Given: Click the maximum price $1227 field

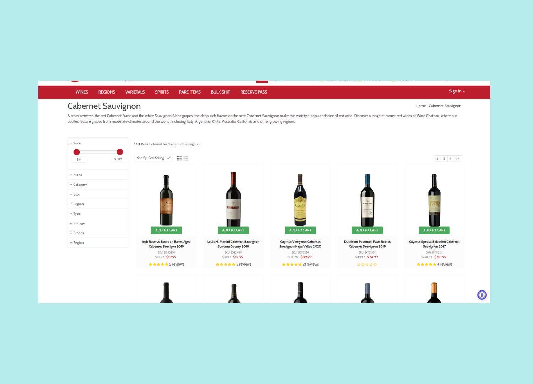Looking at the screenshot, I should point(118,160).
